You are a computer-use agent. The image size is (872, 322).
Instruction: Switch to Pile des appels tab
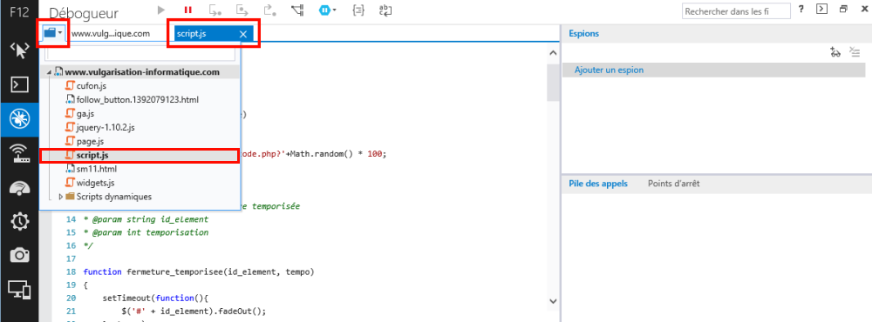[x=598, y=184]
